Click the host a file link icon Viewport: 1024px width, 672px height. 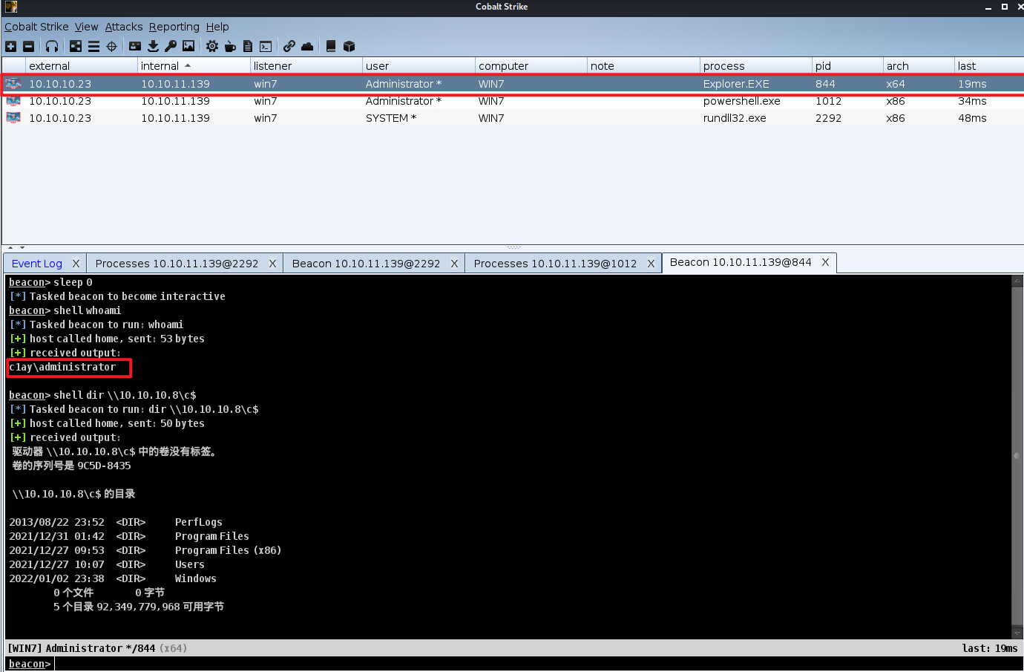289,46
